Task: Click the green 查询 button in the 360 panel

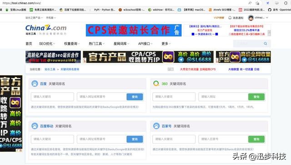Action: [x=256, y=97]
